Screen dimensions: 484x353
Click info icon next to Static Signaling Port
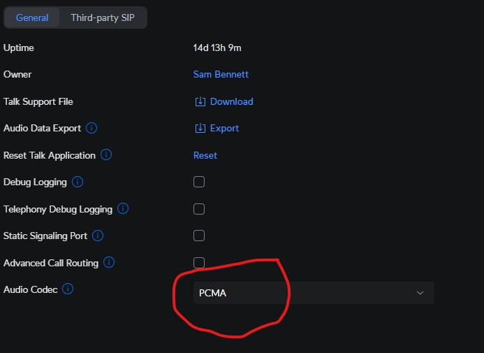98,236
